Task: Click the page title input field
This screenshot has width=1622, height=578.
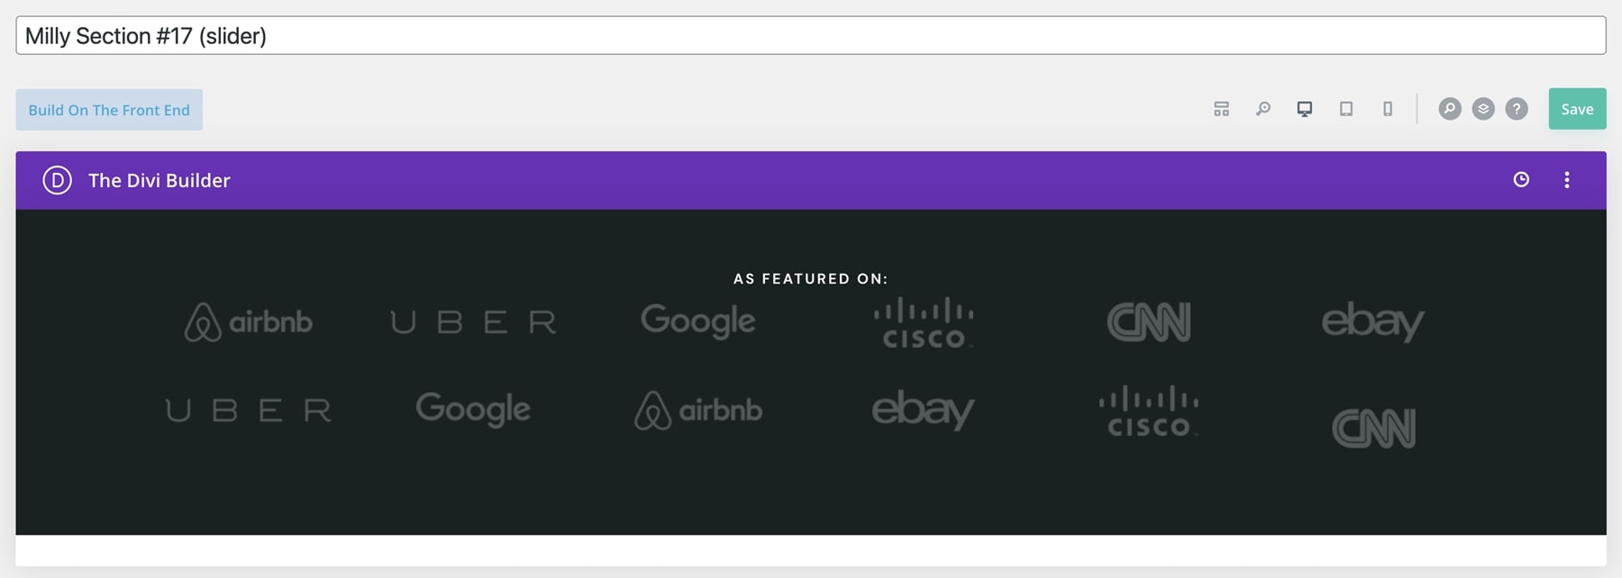Action: click(x=810, y=36)
